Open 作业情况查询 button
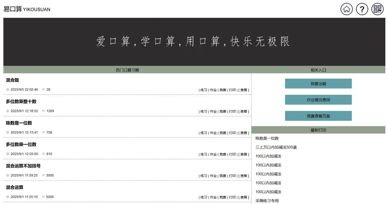The width and height of the screenshot is (388, 204). coord(318,100)
